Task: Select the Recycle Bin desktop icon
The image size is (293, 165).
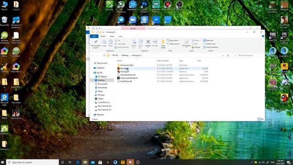Action: 5,21
